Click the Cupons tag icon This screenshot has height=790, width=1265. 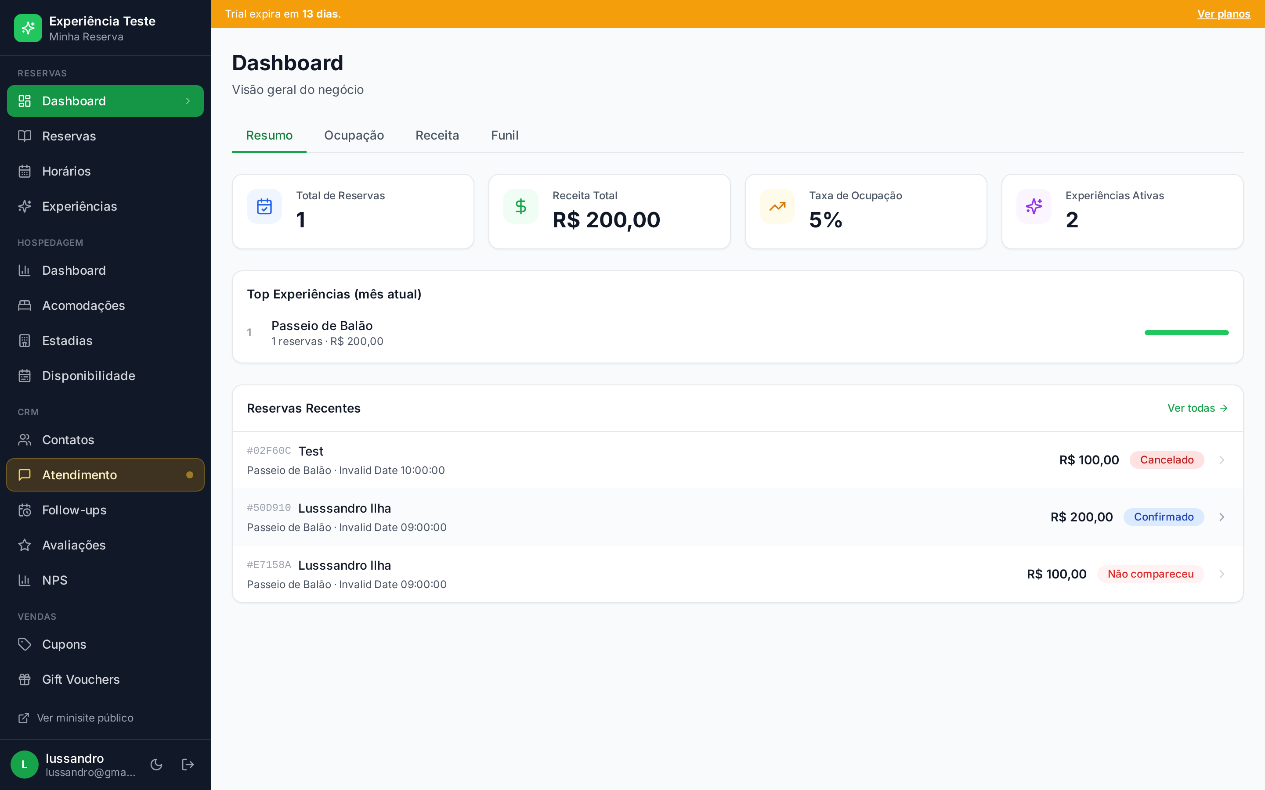(x=25, y=644)
